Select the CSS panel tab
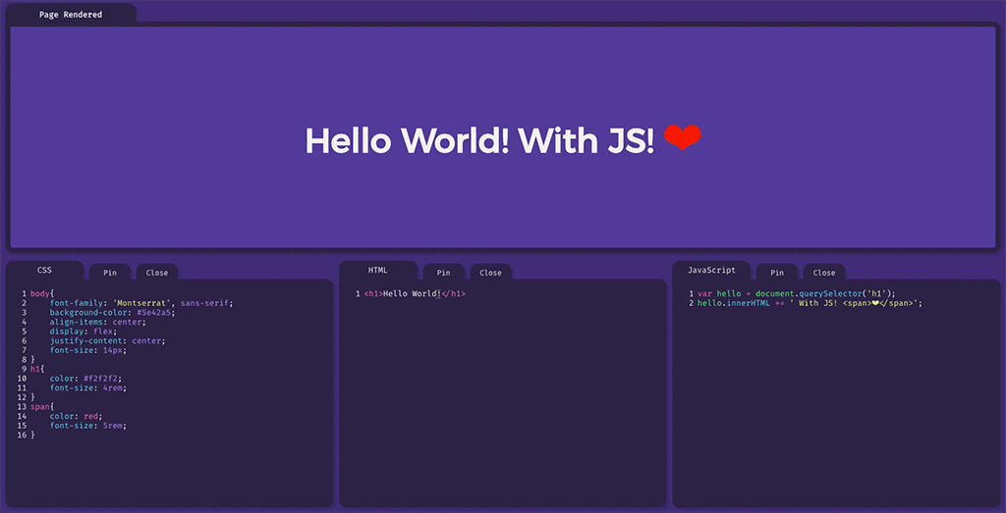The width and height of the screenshot is (1006, 513). pos(44,271)
